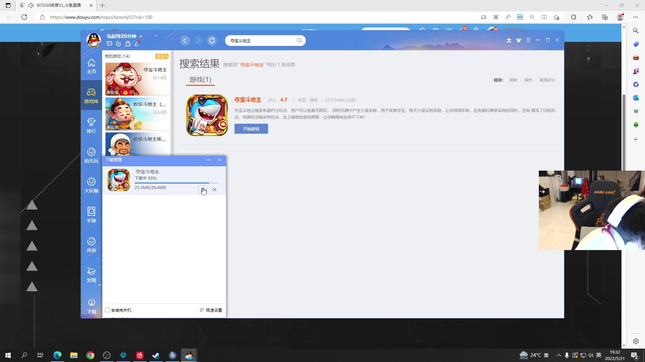Select the 游戏(1) results tab

click(x=200, y=79)
